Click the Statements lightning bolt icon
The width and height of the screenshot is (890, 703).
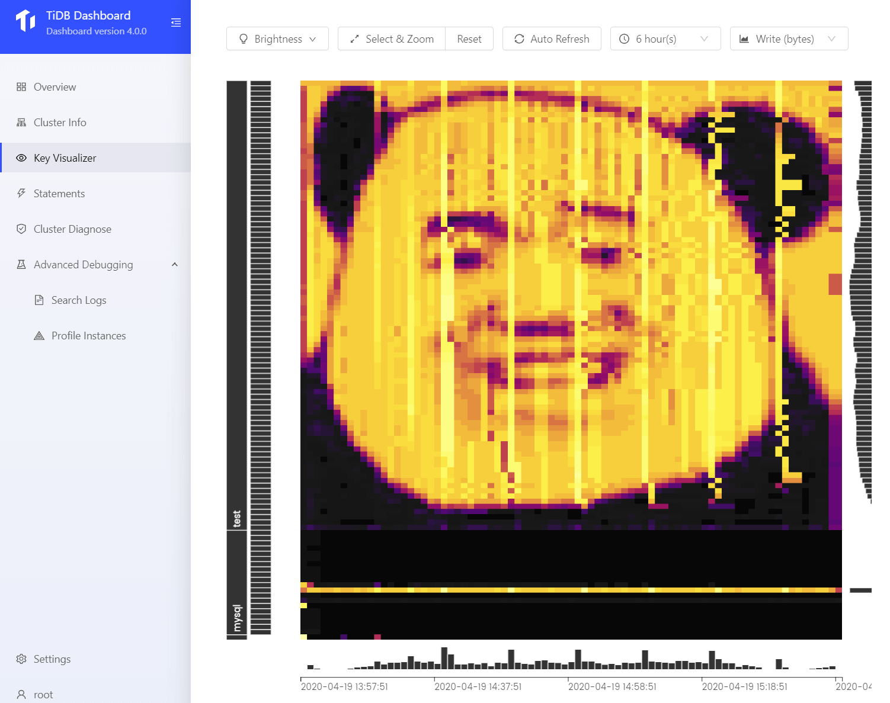coord(21,194)
